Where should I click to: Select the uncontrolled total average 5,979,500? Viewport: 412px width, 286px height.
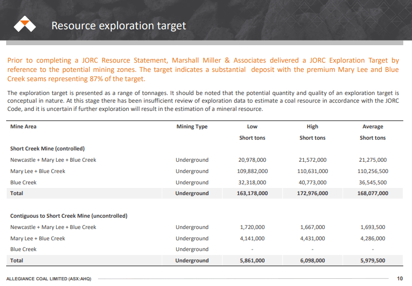point(372,260)
